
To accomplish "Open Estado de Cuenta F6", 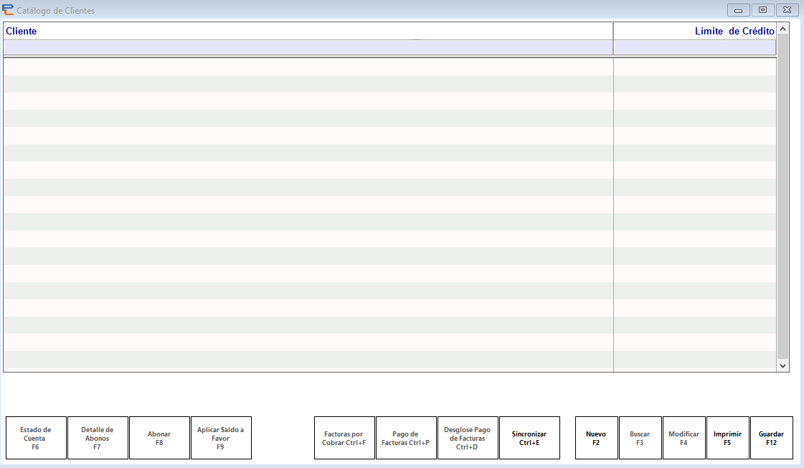I will click(36, 438).
